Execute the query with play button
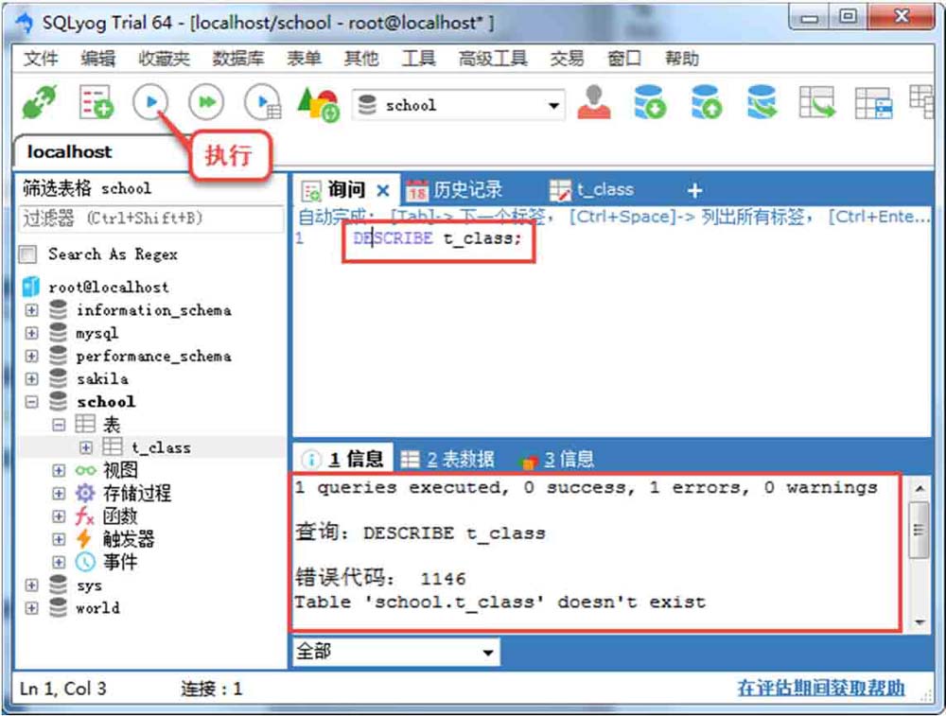This screenshot has width=946, height=716. click(150, 102)
